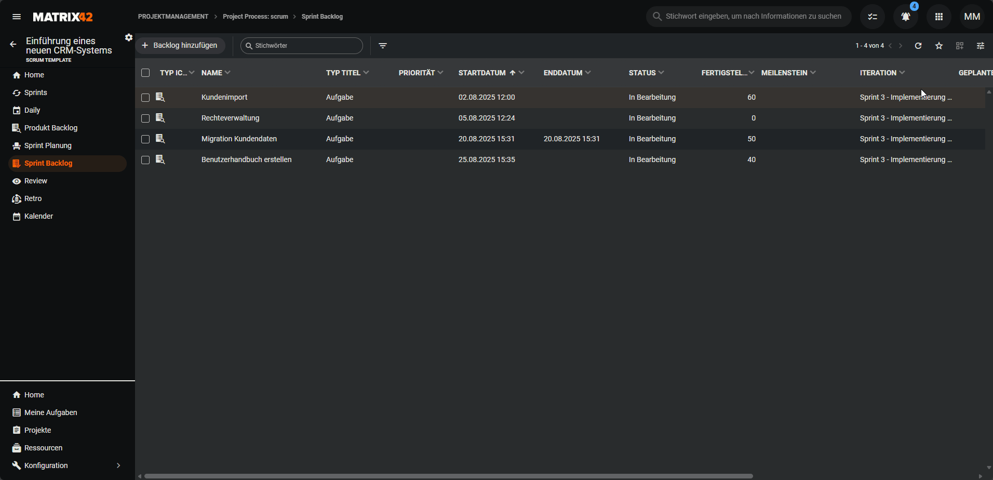
Task: Go to Produkt Backlog in sidebar
Action: pos(51,128)
